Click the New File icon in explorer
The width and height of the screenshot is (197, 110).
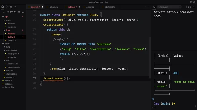(8, 12)
